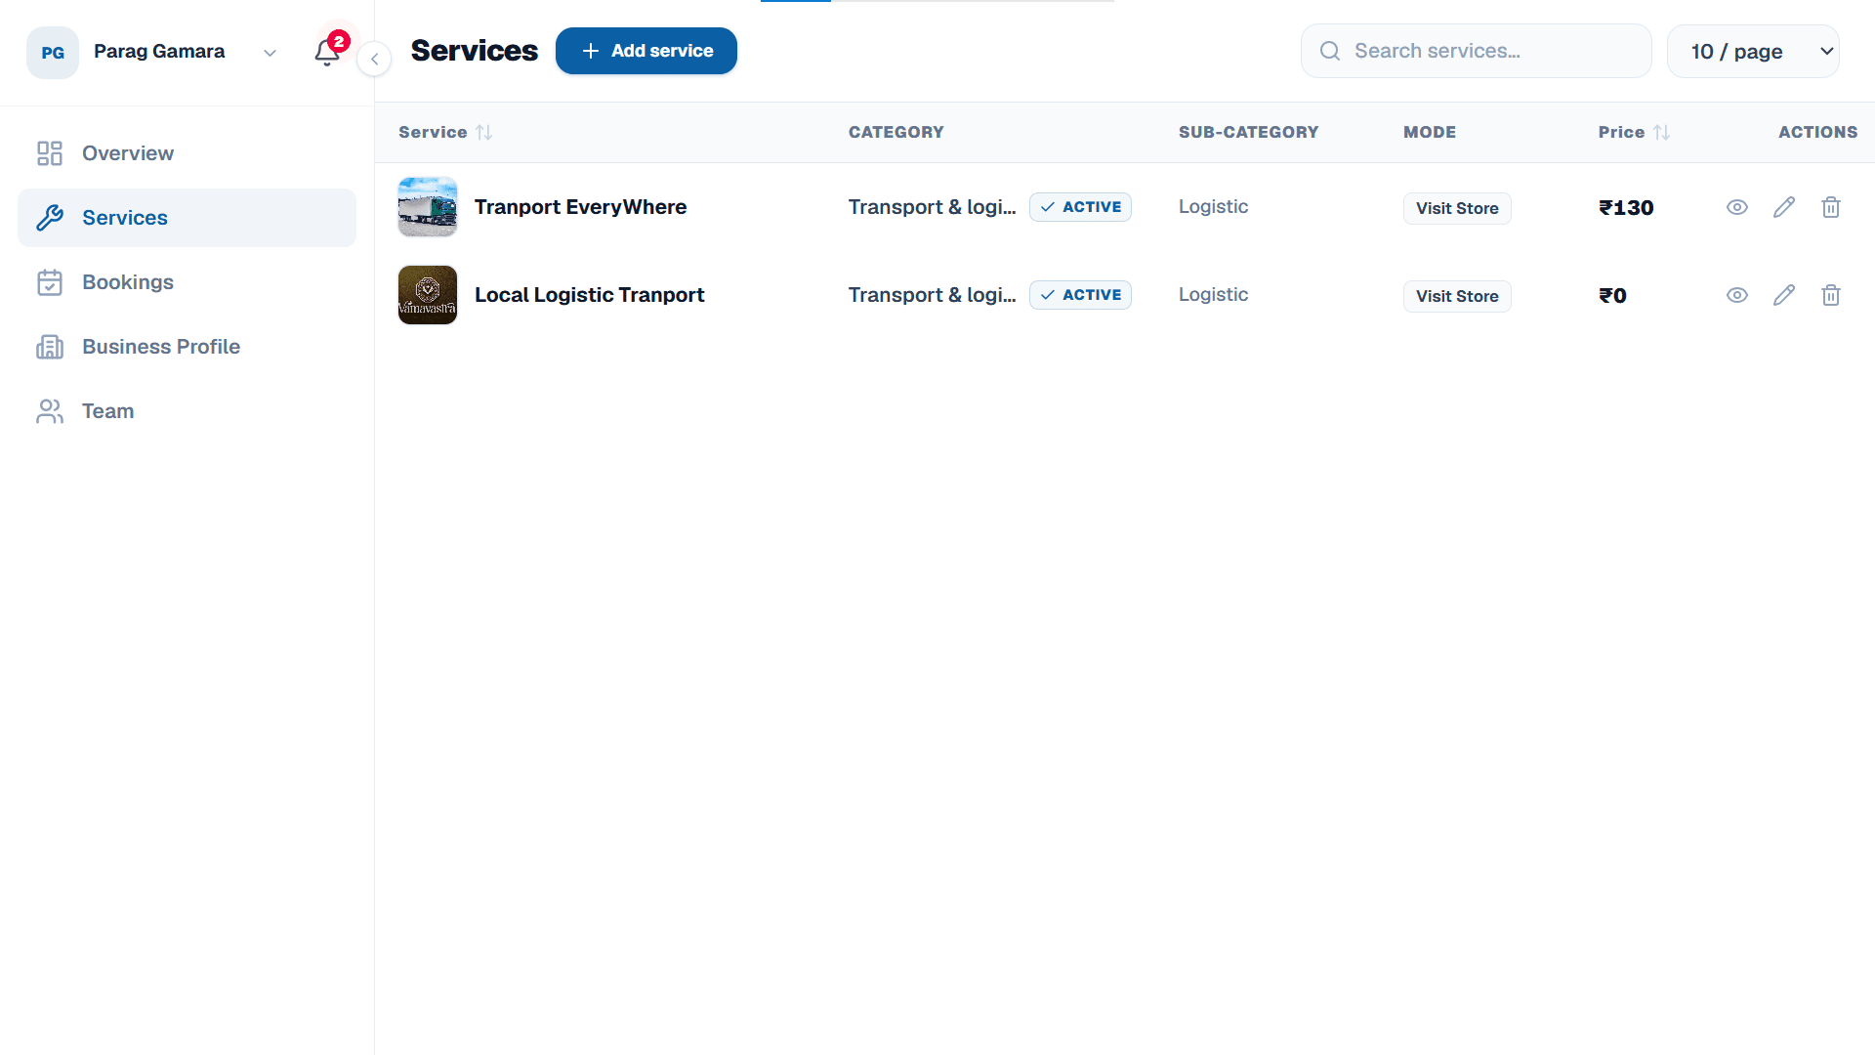This screenshot has width=1875, height=1055.
Task: Select the Tranport EveryWhere service name
Action: (580, 207)
